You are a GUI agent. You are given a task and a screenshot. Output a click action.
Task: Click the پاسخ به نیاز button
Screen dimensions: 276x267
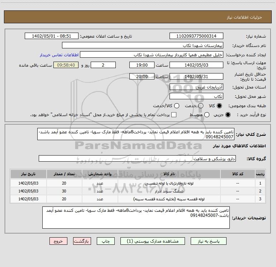(x=208, y=241)
